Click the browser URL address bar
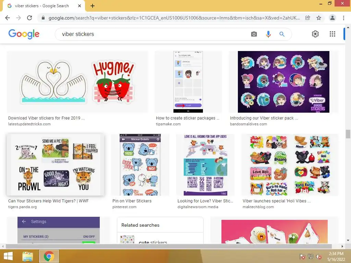The width and height of the screenshot is (351, 263). click(x=174, y=18)
